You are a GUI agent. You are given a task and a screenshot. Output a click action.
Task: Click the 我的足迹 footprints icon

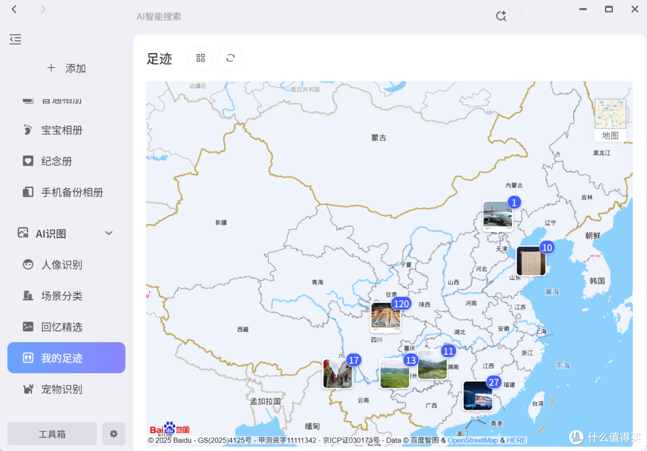(28, 358)
